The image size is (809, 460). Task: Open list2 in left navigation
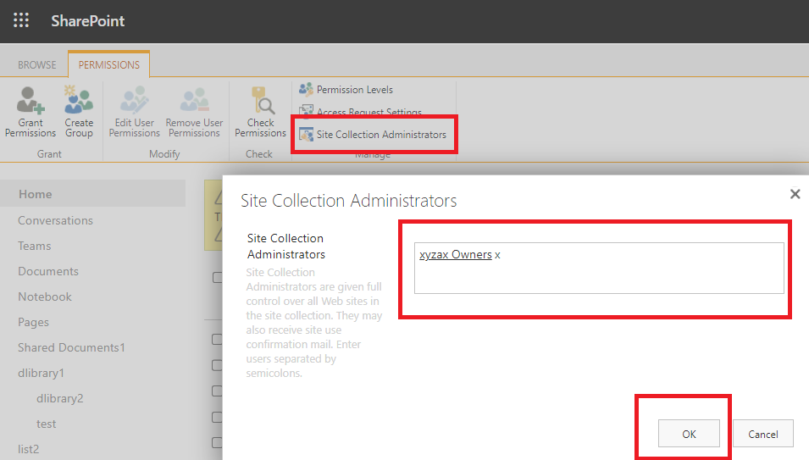pos(28,449)
